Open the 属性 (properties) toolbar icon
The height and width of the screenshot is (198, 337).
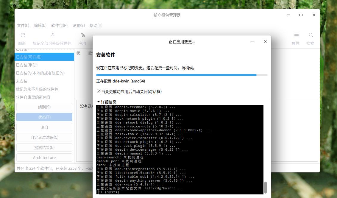click(x=296, y=35)
